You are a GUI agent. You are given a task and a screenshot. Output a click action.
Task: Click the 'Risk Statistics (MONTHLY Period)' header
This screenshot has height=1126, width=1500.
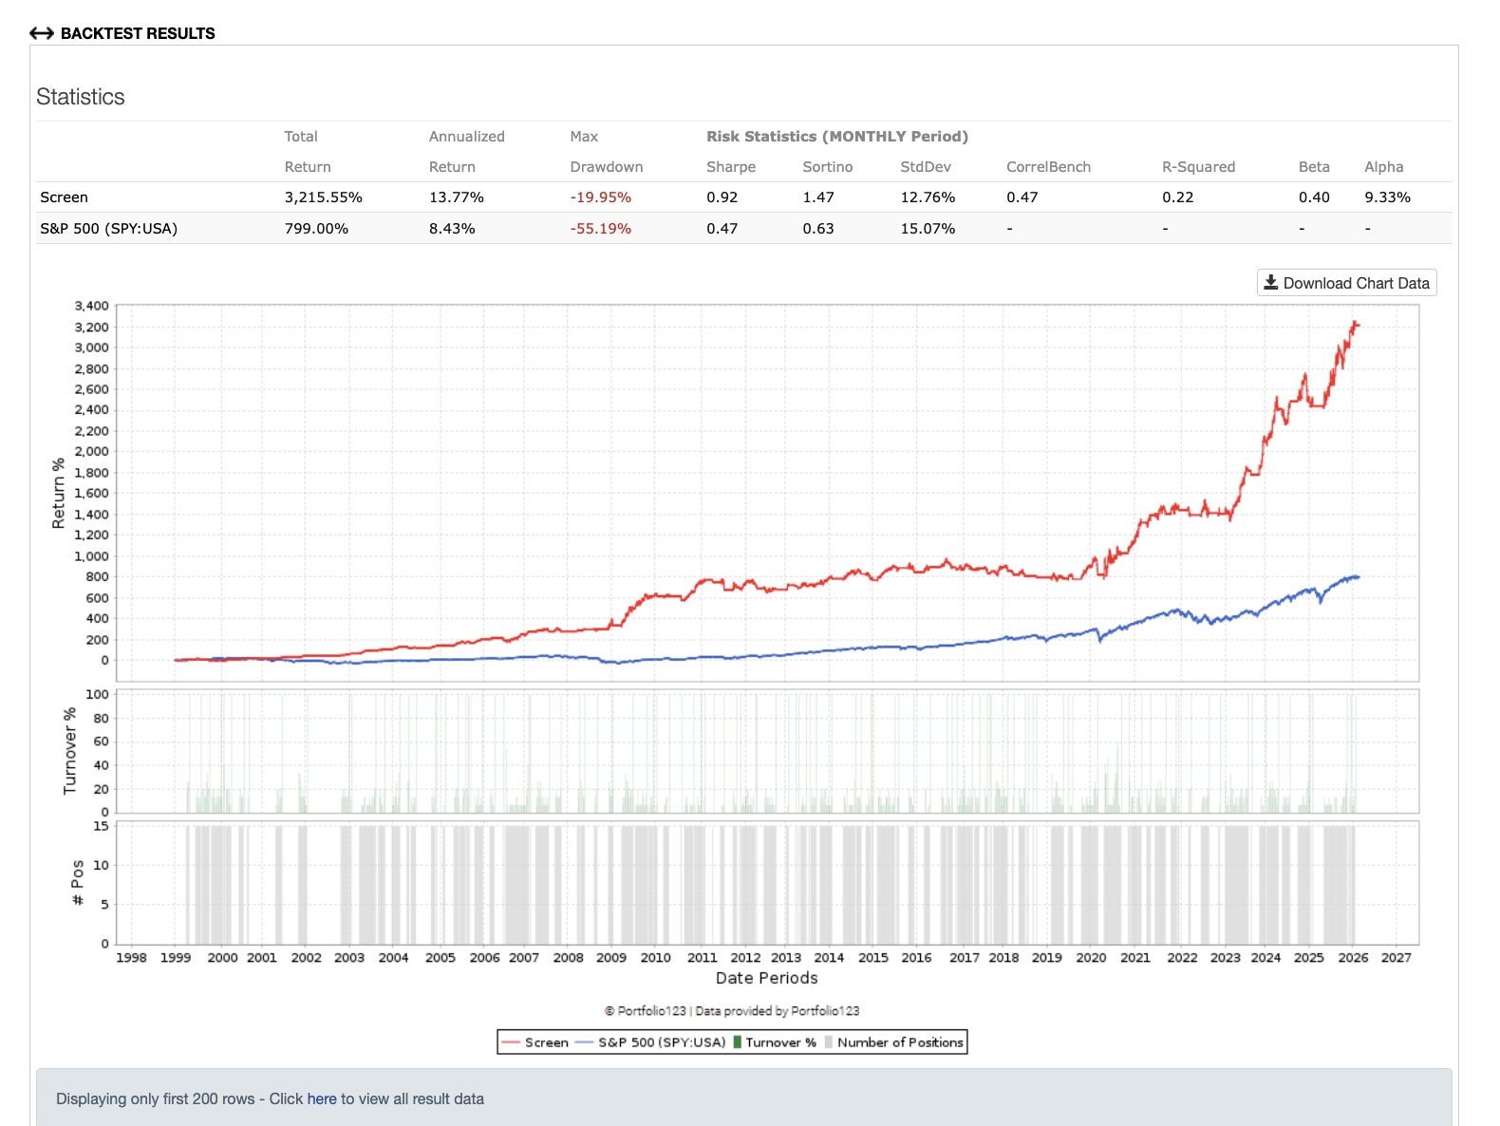tap(837, 137)
